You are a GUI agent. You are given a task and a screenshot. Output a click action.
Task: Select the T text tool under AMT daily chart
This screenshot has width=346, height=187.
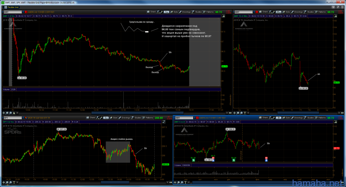pyautogui.click(x=185, y=182)
